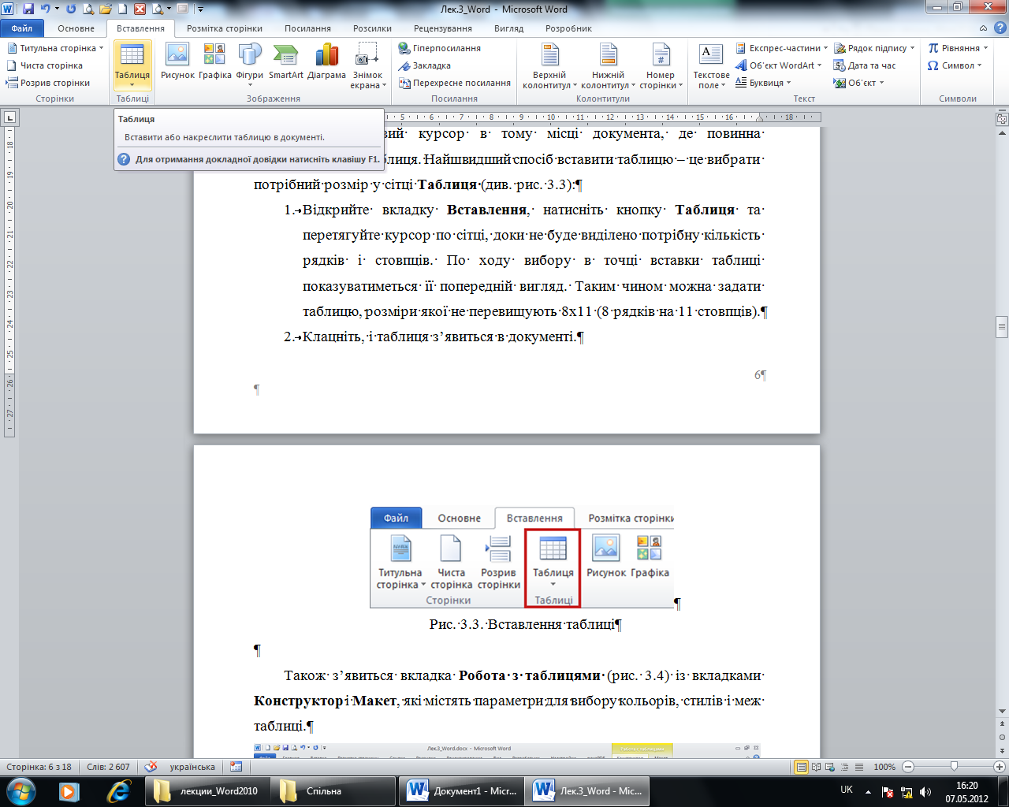Viewport: 1009px width, 807px height.
Task: Click the vertical scrollbar thumb
Action: click(x=1002, y=326)
